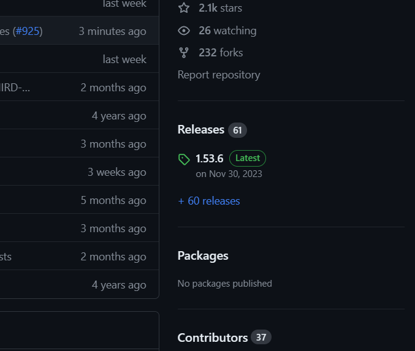
Task: Open the Releases section heading
Action: pyautogui.click(x=201, y=130)
